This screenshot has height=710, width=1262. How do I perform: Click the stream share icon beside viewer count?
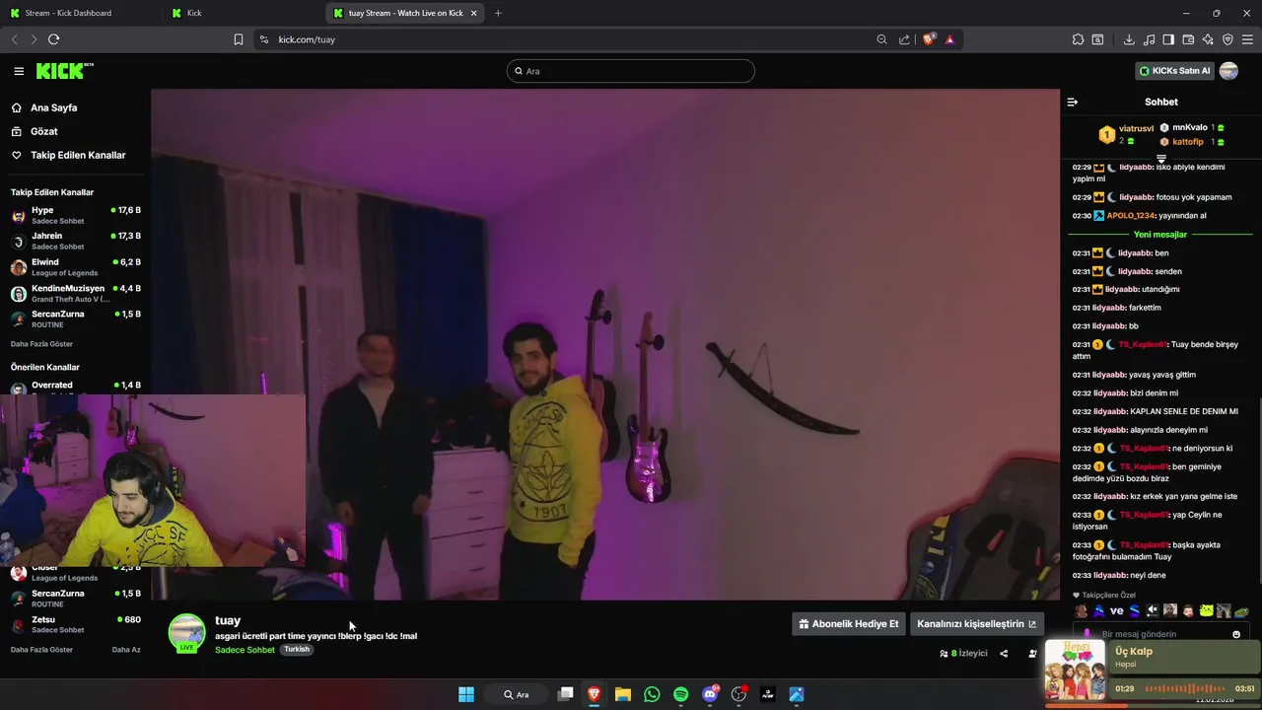(1004, 653)
